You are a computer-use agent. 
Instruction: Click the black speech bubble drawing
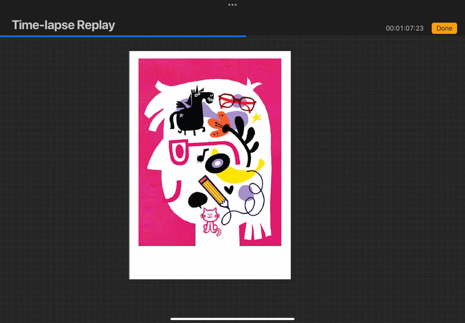[x=197, y=200]
